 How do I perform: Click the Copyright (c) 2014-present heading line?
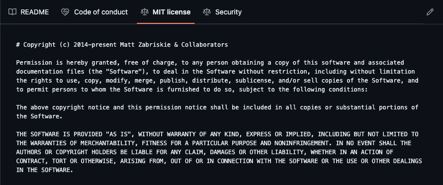click(122, 45)
